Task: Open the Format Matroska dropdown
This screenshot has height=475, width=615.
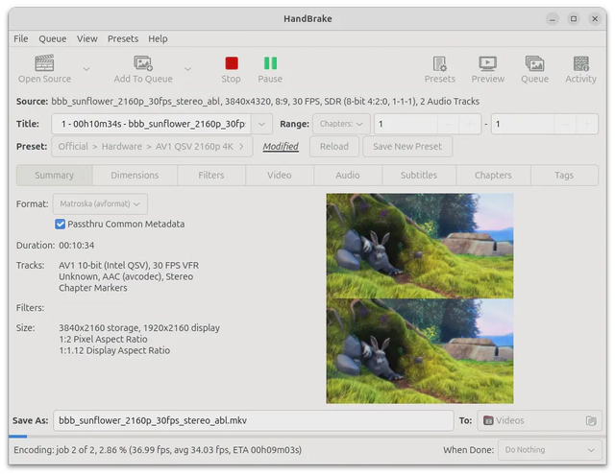Action: click(101, 203)
